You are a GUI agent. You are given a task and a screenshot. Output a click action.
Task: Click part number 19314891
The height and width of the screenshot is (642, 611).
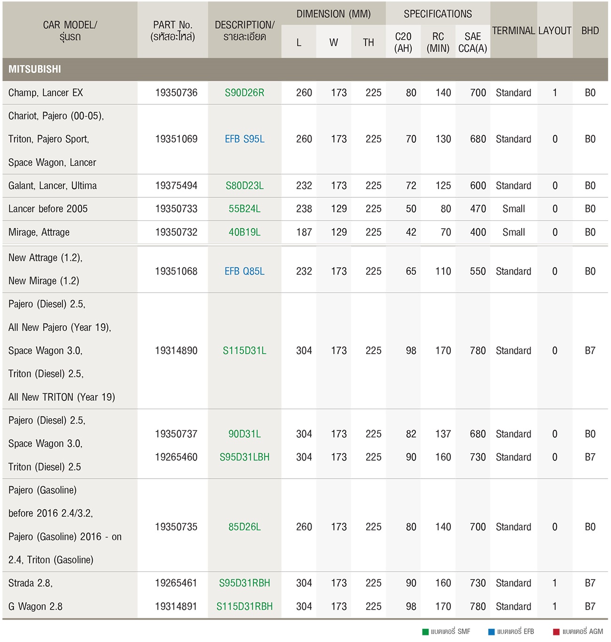176,606
